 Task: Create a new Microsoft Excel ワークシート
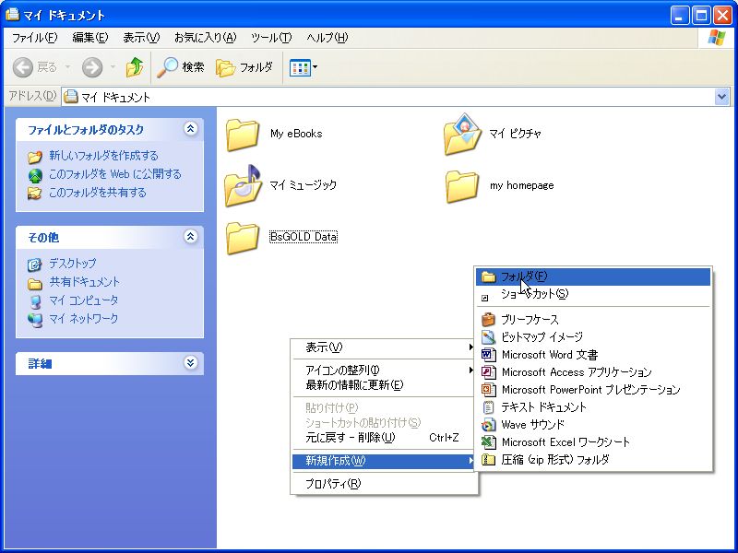[593, 442]
